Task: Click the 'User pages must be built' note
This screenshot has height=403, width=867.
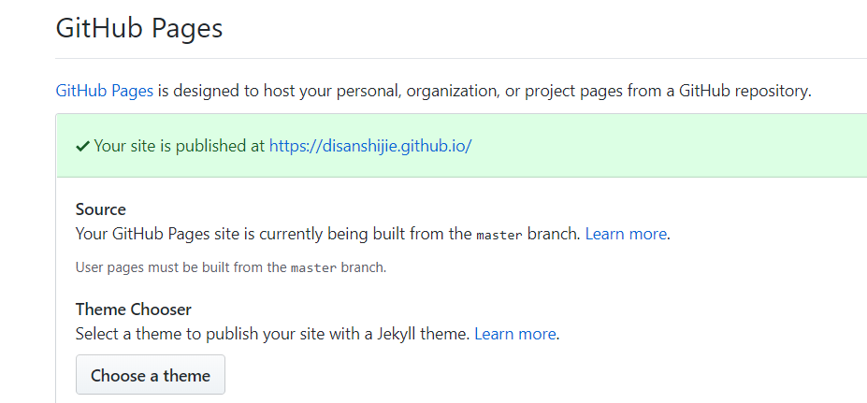Action: (231, 267)
